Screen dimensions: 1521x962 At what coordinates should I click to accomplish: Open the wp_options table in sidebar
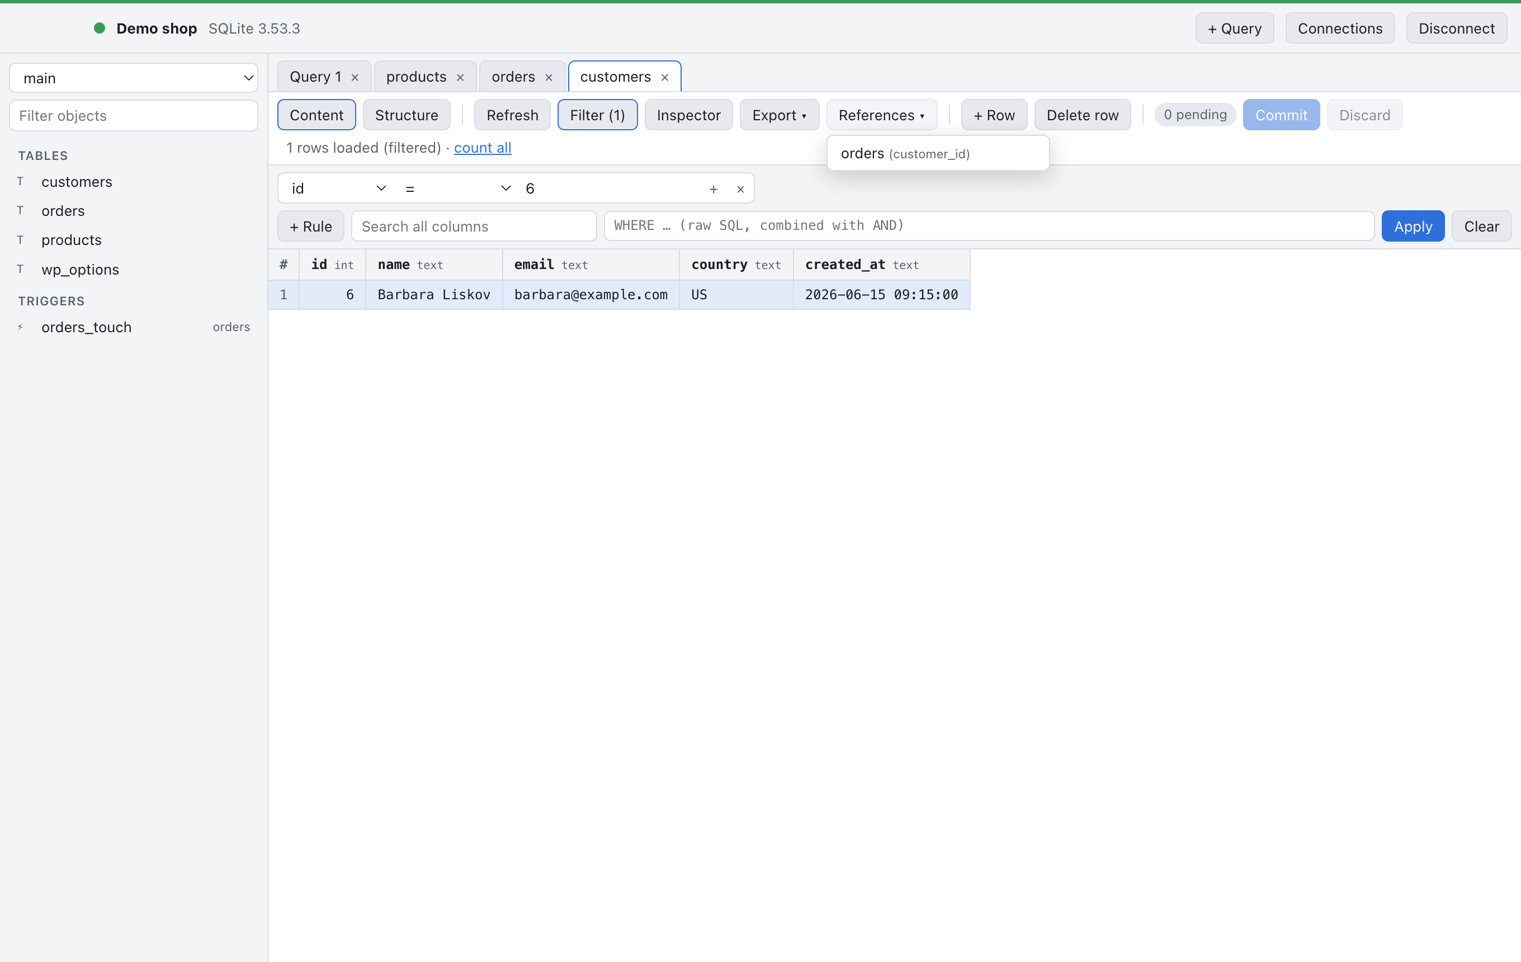click(134, 270)
